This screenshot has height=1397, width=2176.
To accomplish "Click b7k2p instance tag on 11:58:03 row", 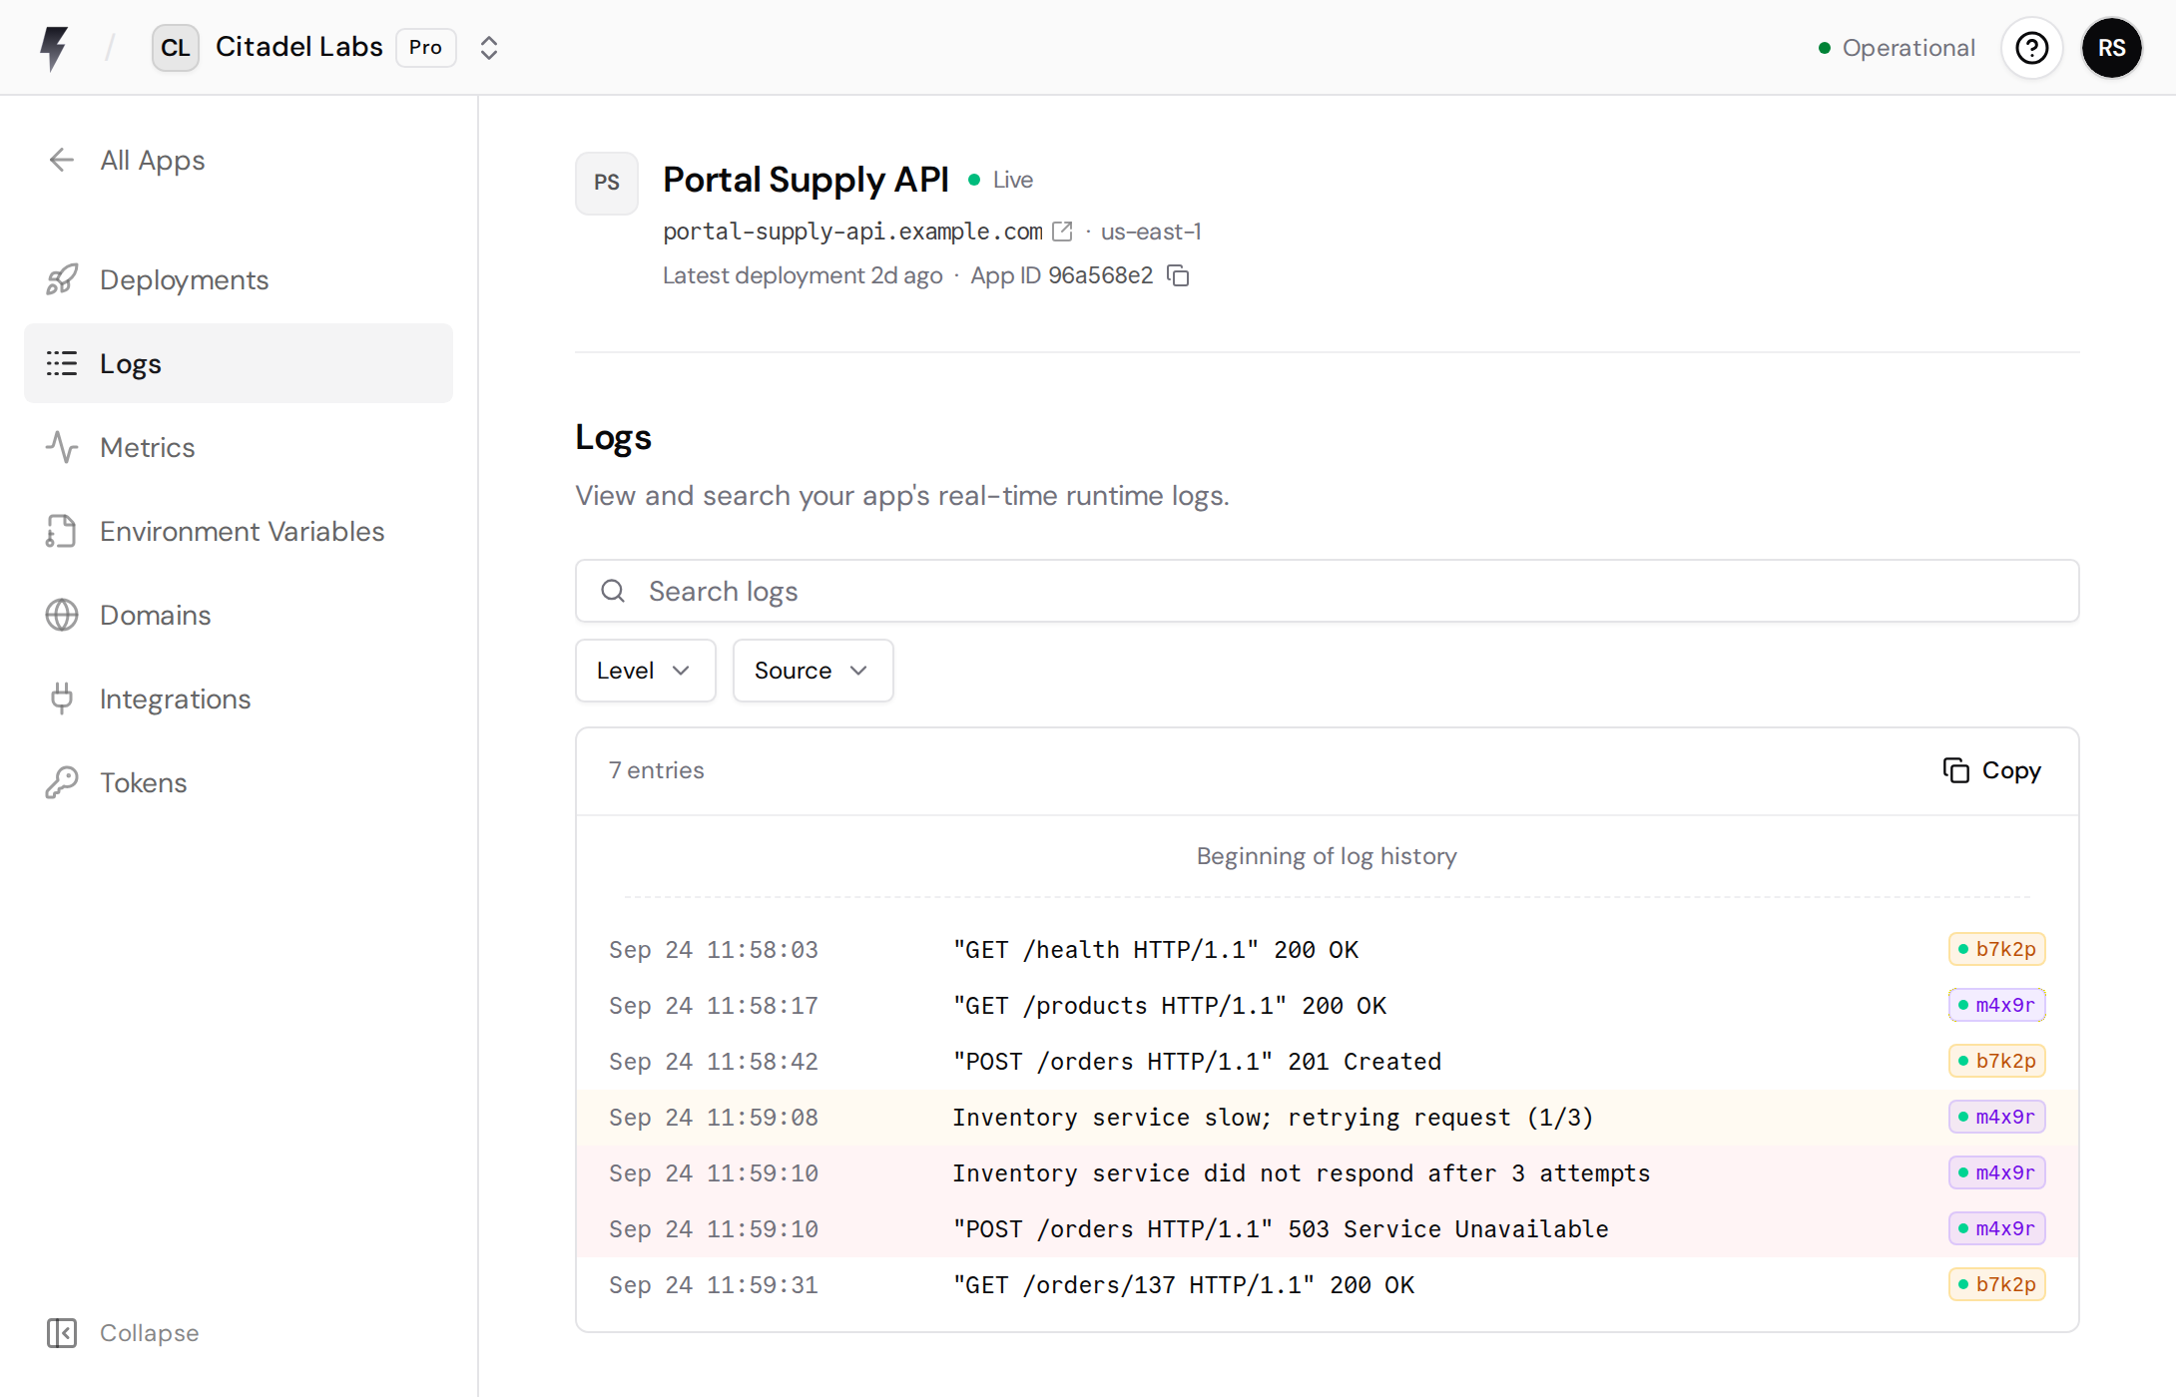I will (x=1996, y=949).
